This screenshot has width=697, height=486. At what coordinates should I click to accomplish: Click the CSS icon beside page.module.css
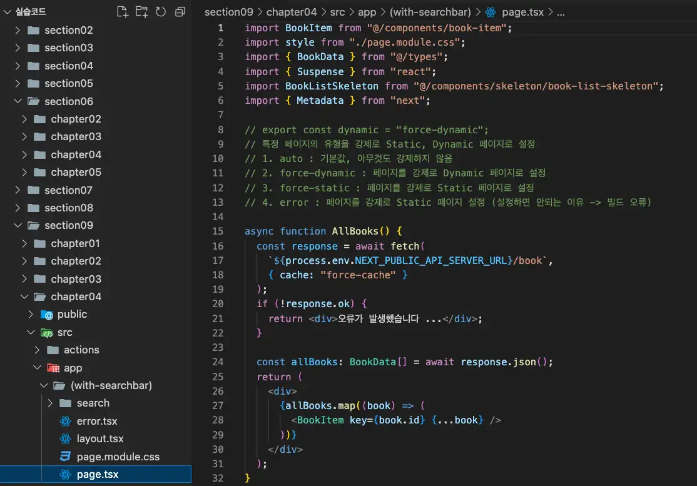pyautogui.click(x=65, y=457)
